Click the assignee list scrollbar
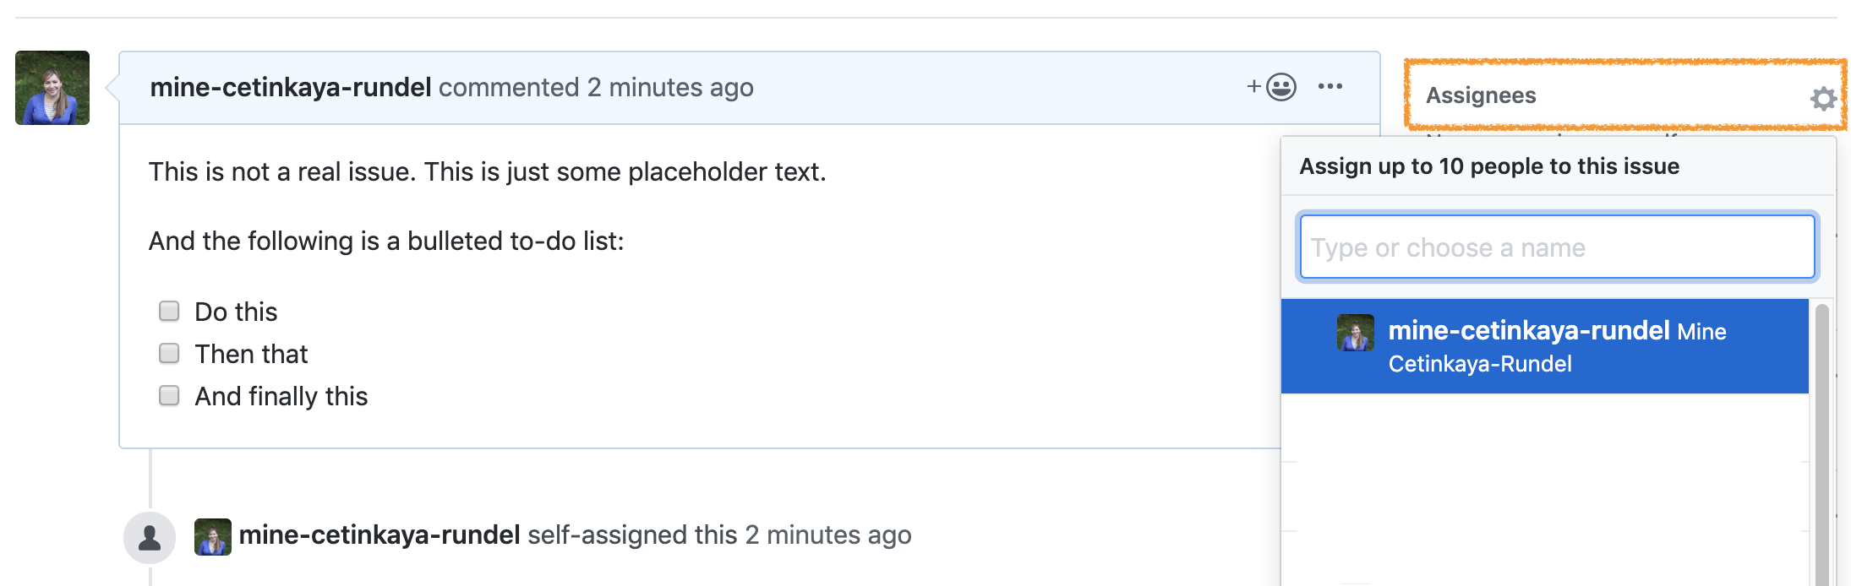 click(x=1821, y=443)
